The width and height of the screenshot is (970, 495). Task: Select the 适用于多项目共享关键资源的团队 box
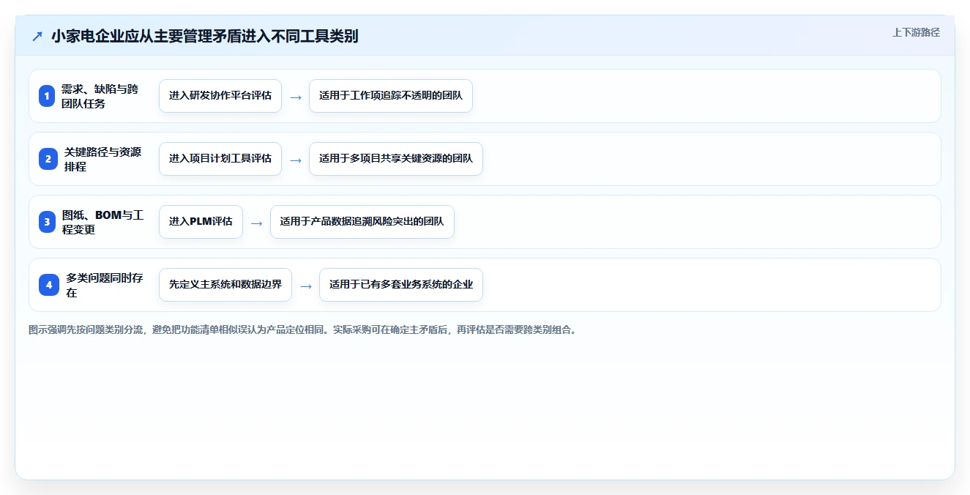[x=396, y=159]
